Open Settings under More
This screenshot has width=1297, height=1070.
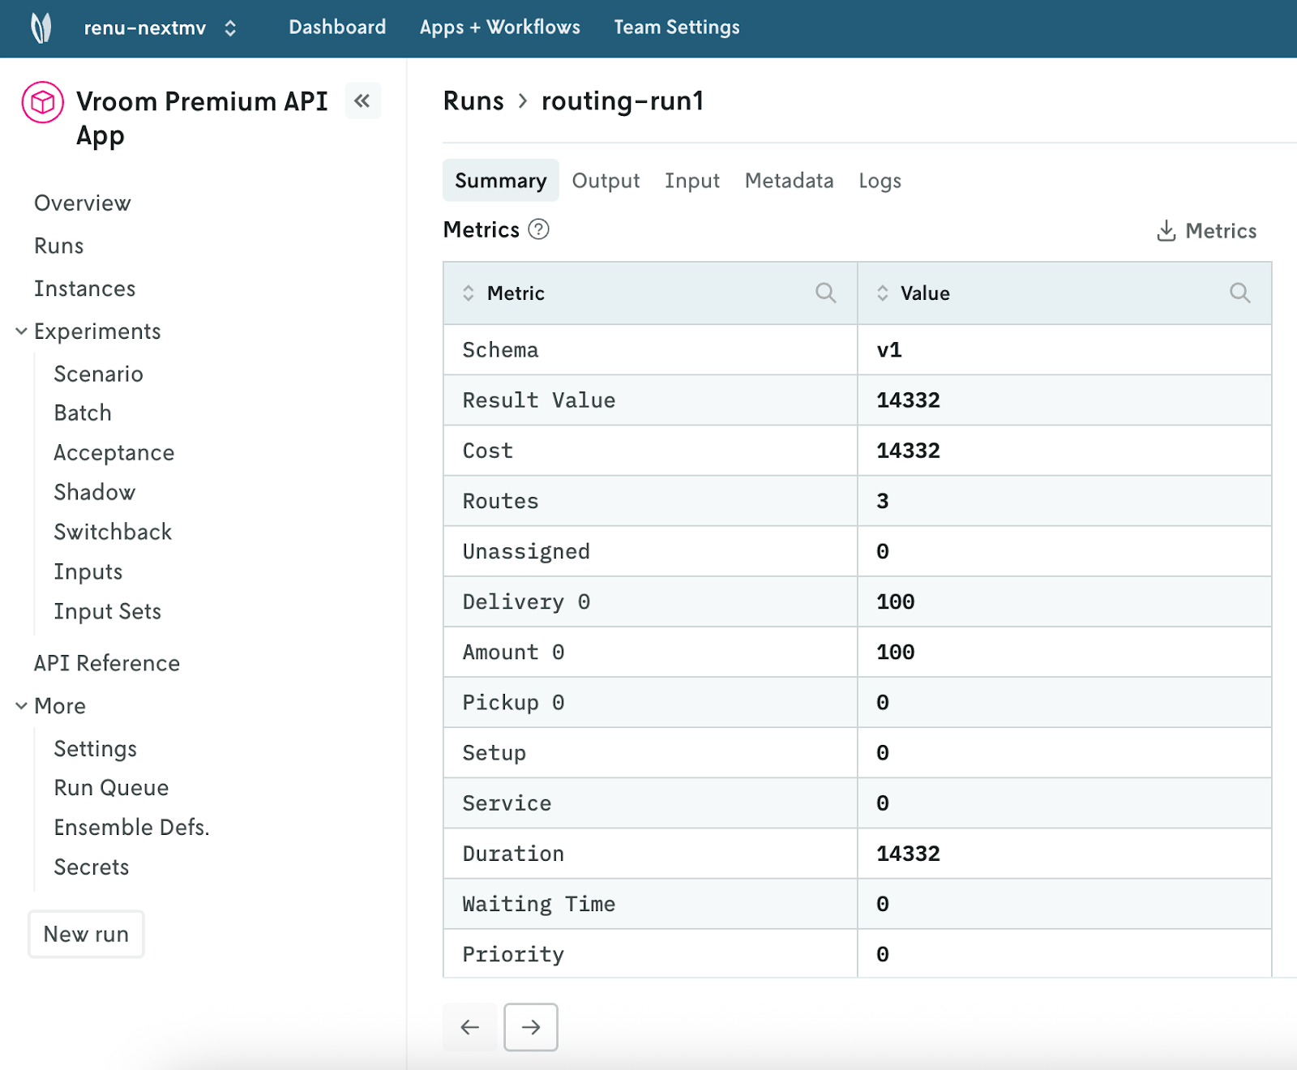(x=96, y=750)
